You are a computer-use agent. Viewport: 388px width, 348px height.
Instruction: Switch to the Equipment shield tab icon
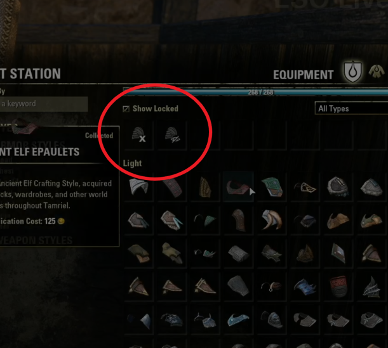pyautogui.click(x=352, y=72)
